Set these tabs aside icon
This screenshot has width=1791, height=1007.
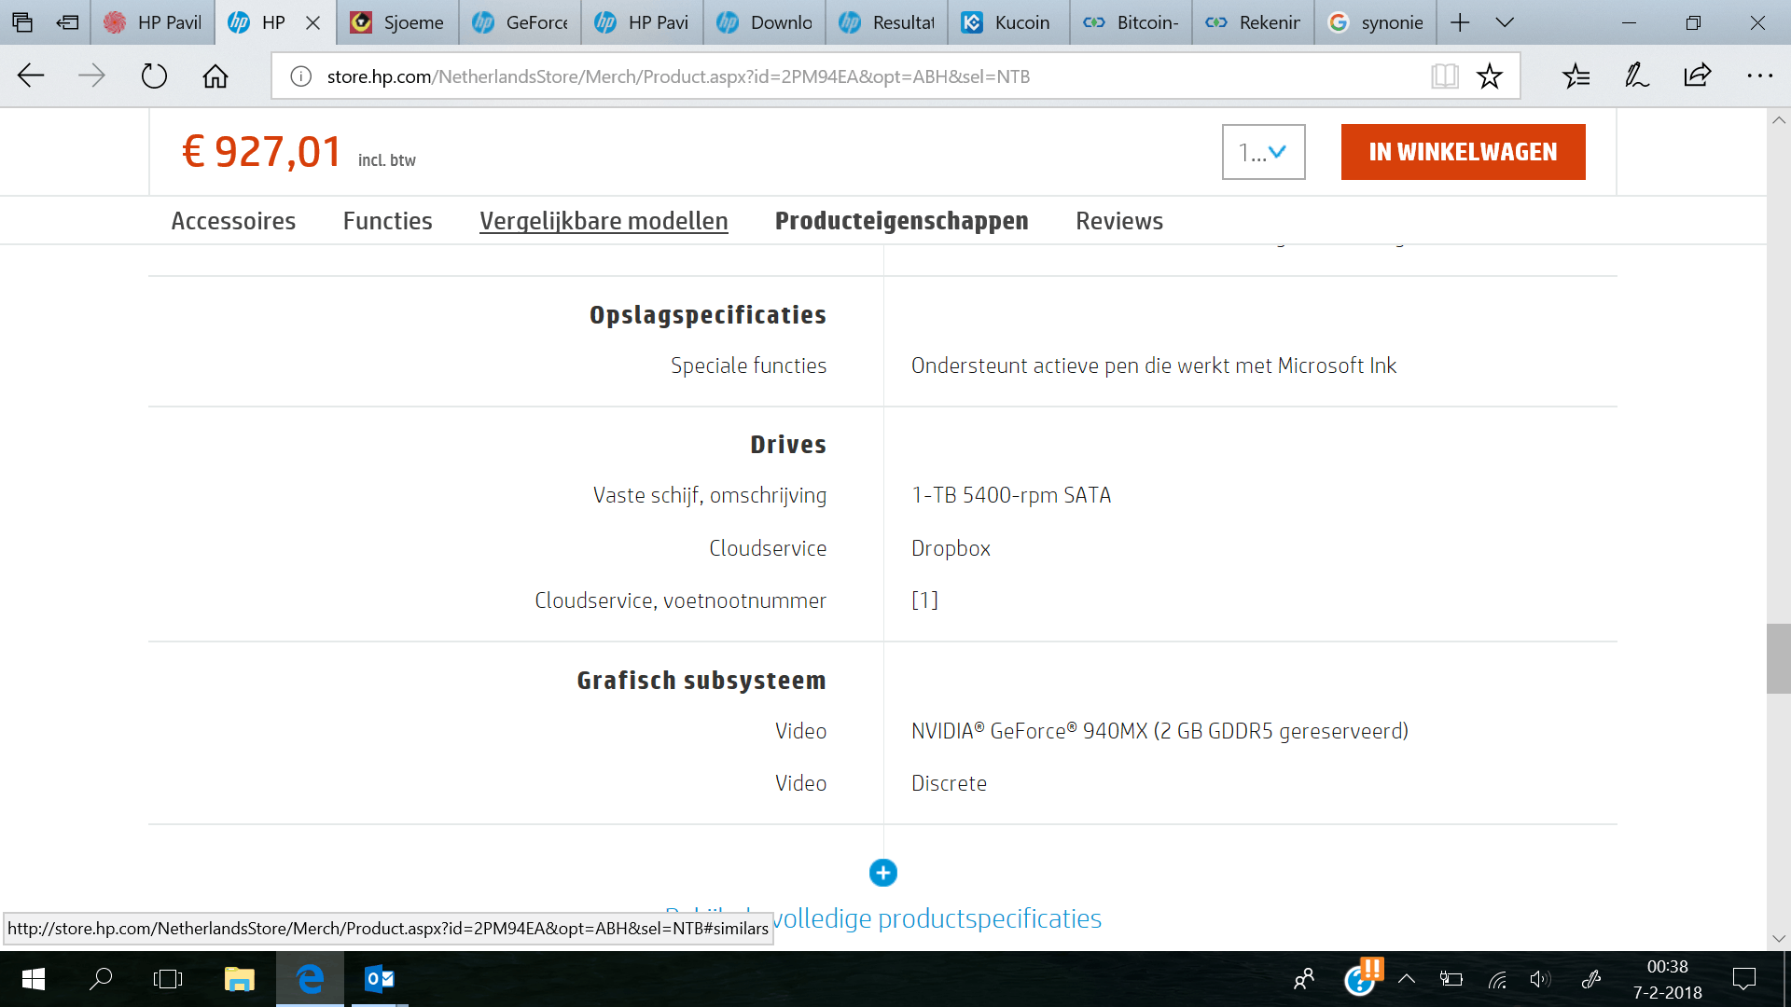coord(67,22)
